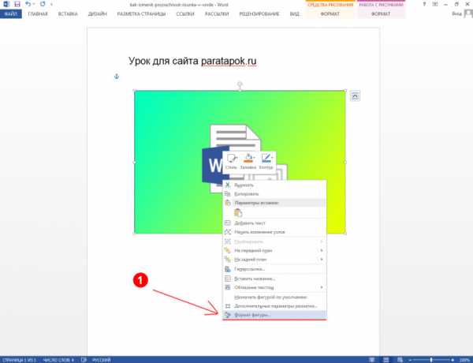
Task: Switch to the ВСТАВКА ribbon tab
Action: pyautogui.click(x=68, y=14)
